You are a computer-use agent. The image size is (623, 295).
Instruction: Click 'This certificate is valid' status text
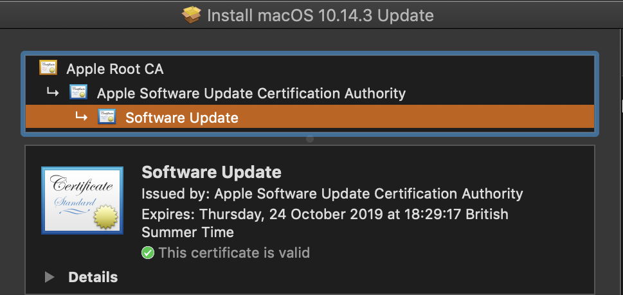tap(234, 253)
